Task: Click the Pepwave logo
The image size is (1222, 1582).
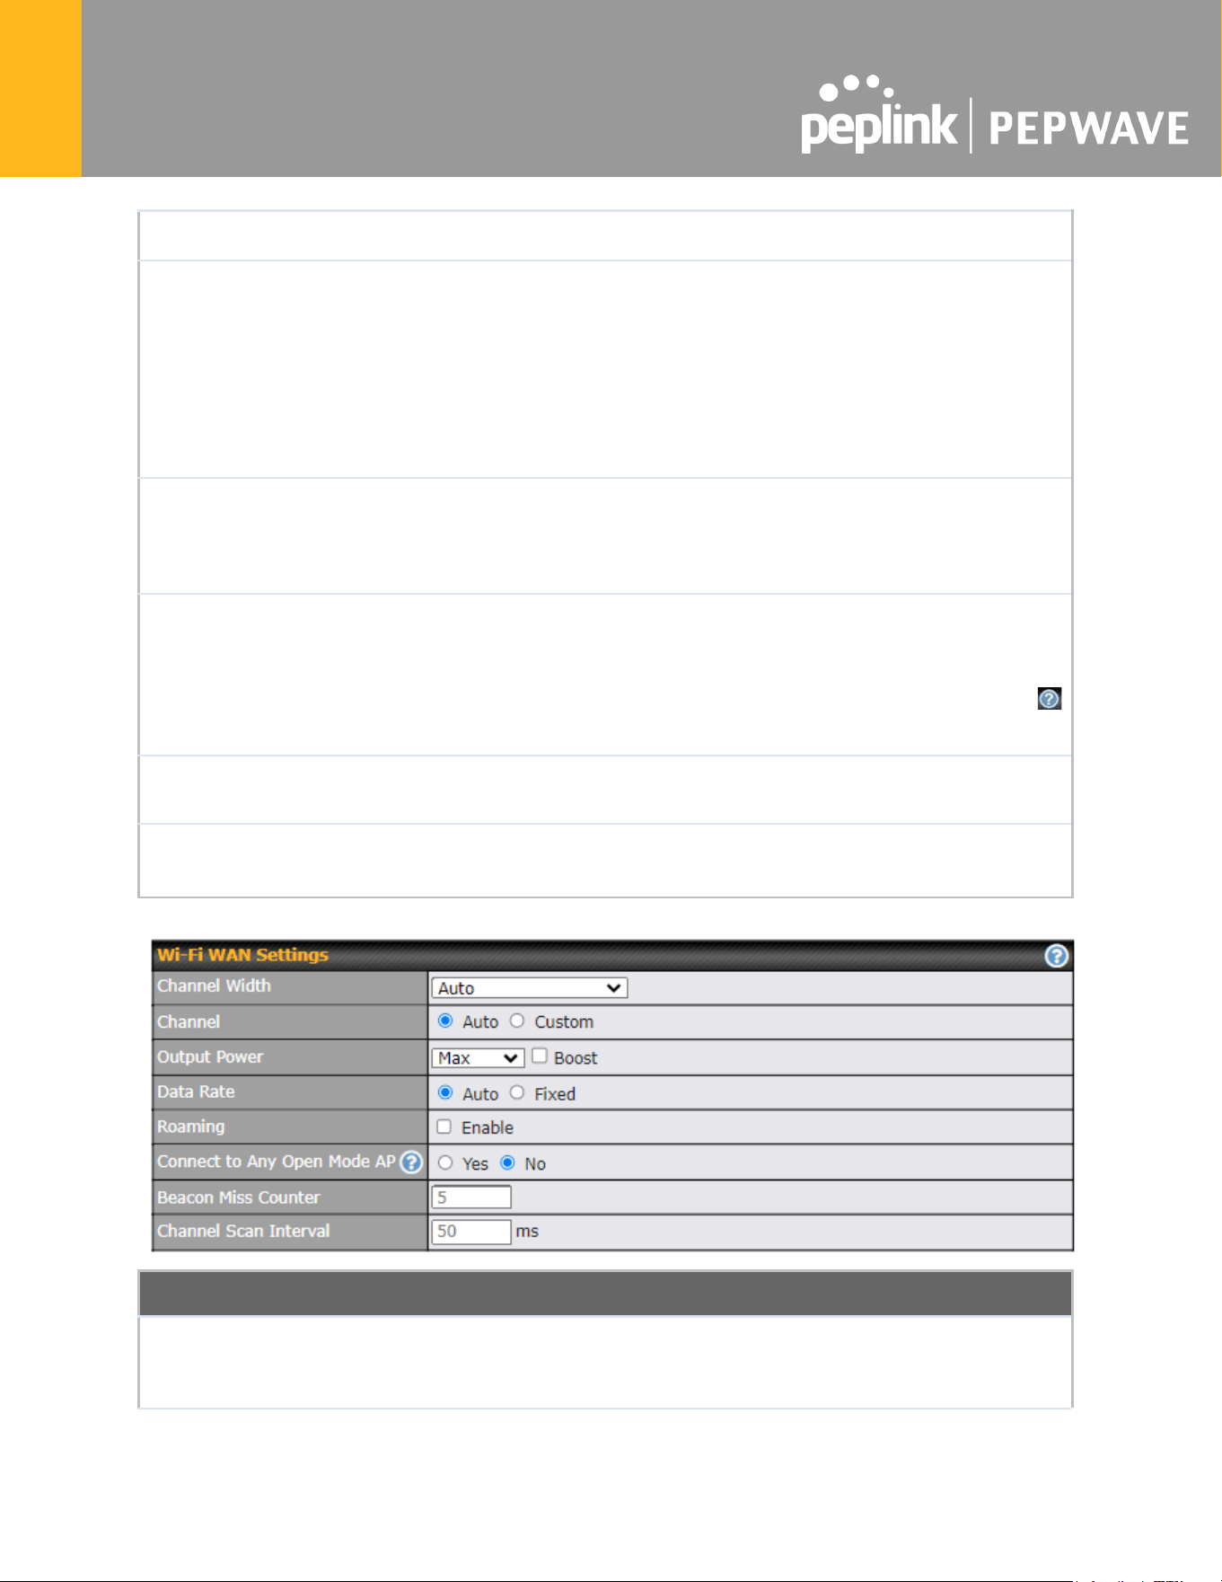Action: click(1089, 128)
